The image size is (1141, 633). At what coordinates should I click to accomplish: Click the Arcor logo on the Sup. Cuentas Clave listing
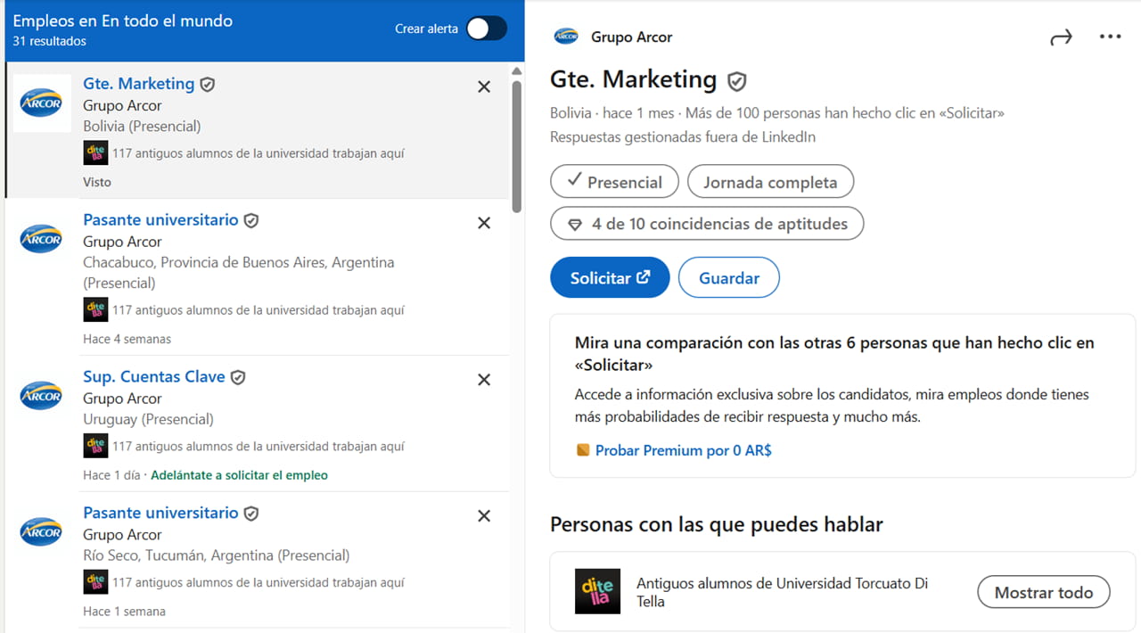(40, 396)
